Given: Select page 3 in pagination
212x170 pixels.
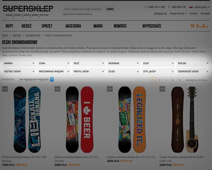Looking at the screenshot, I should click(166, 80).
